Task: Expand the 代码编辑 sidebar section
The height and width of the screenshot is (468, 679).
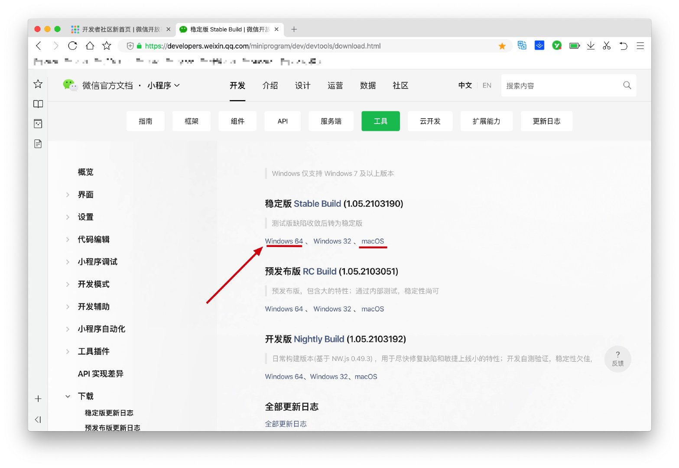Action: (x=68, y=240)
